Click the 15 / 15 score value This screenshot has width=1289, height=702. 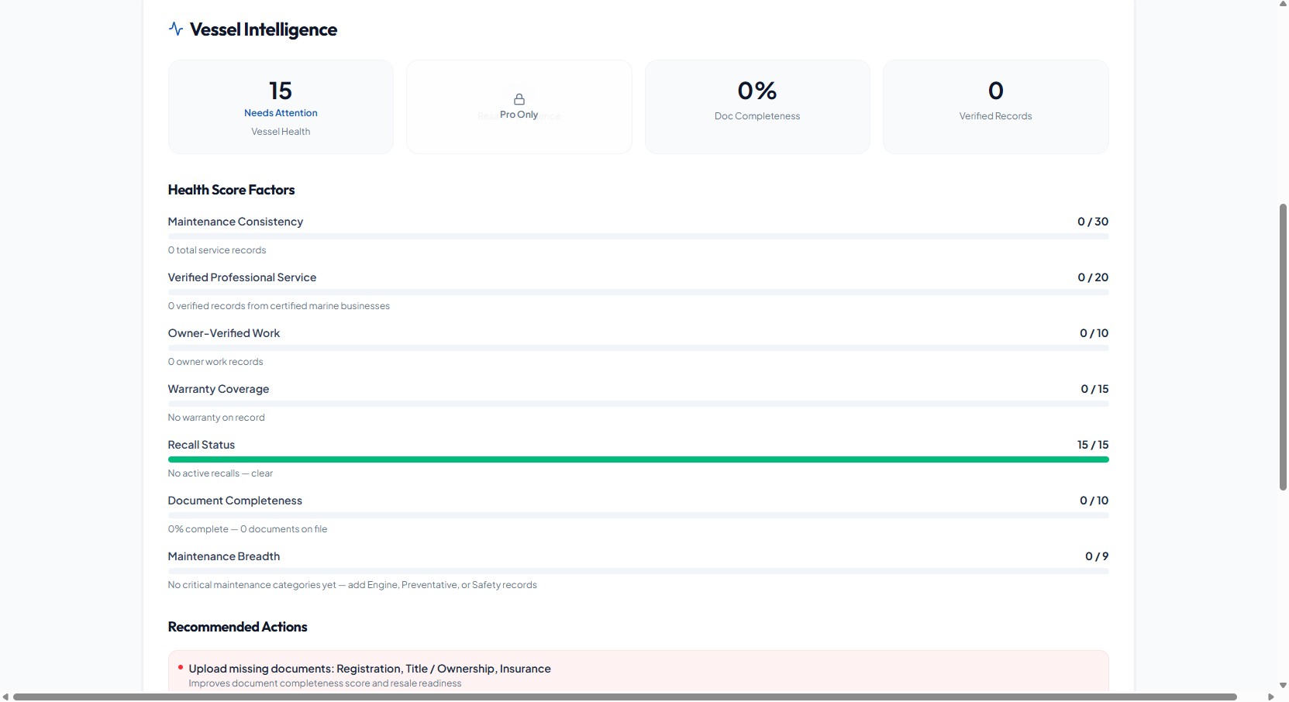coord(1093,445)
